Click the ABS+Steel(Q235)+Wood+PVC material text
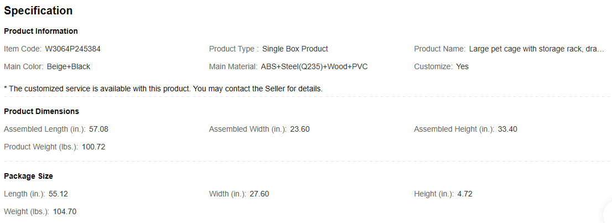 (314, 67)
